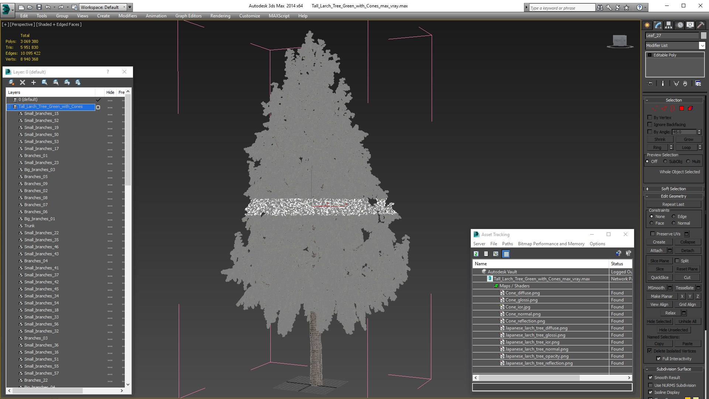Collapse Tall_Larch_Tree_Green_with_Cones layer
This screenshot has width=709, height=399.
[9, 107]
